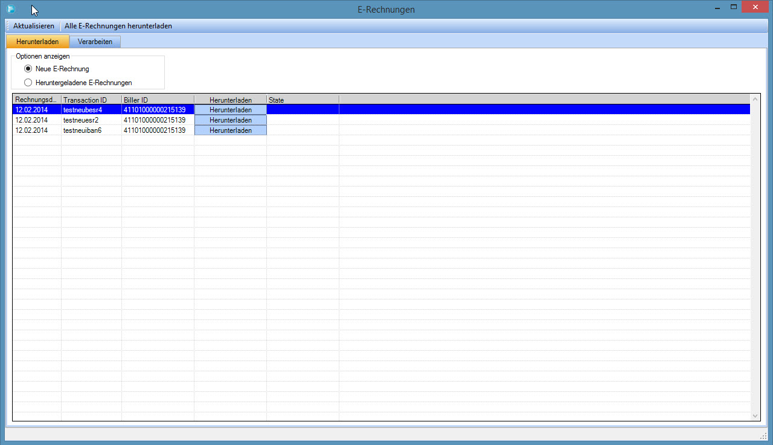Click the Transaction ID column header
This screenshot has width=773, height=445.
click(91, 100)
